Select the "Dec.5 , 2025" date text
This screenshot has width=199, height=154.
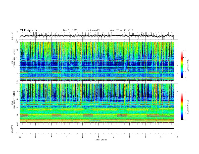tap(70, 30)
